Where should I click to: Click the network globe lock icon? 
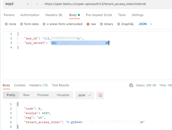[131, 85]
